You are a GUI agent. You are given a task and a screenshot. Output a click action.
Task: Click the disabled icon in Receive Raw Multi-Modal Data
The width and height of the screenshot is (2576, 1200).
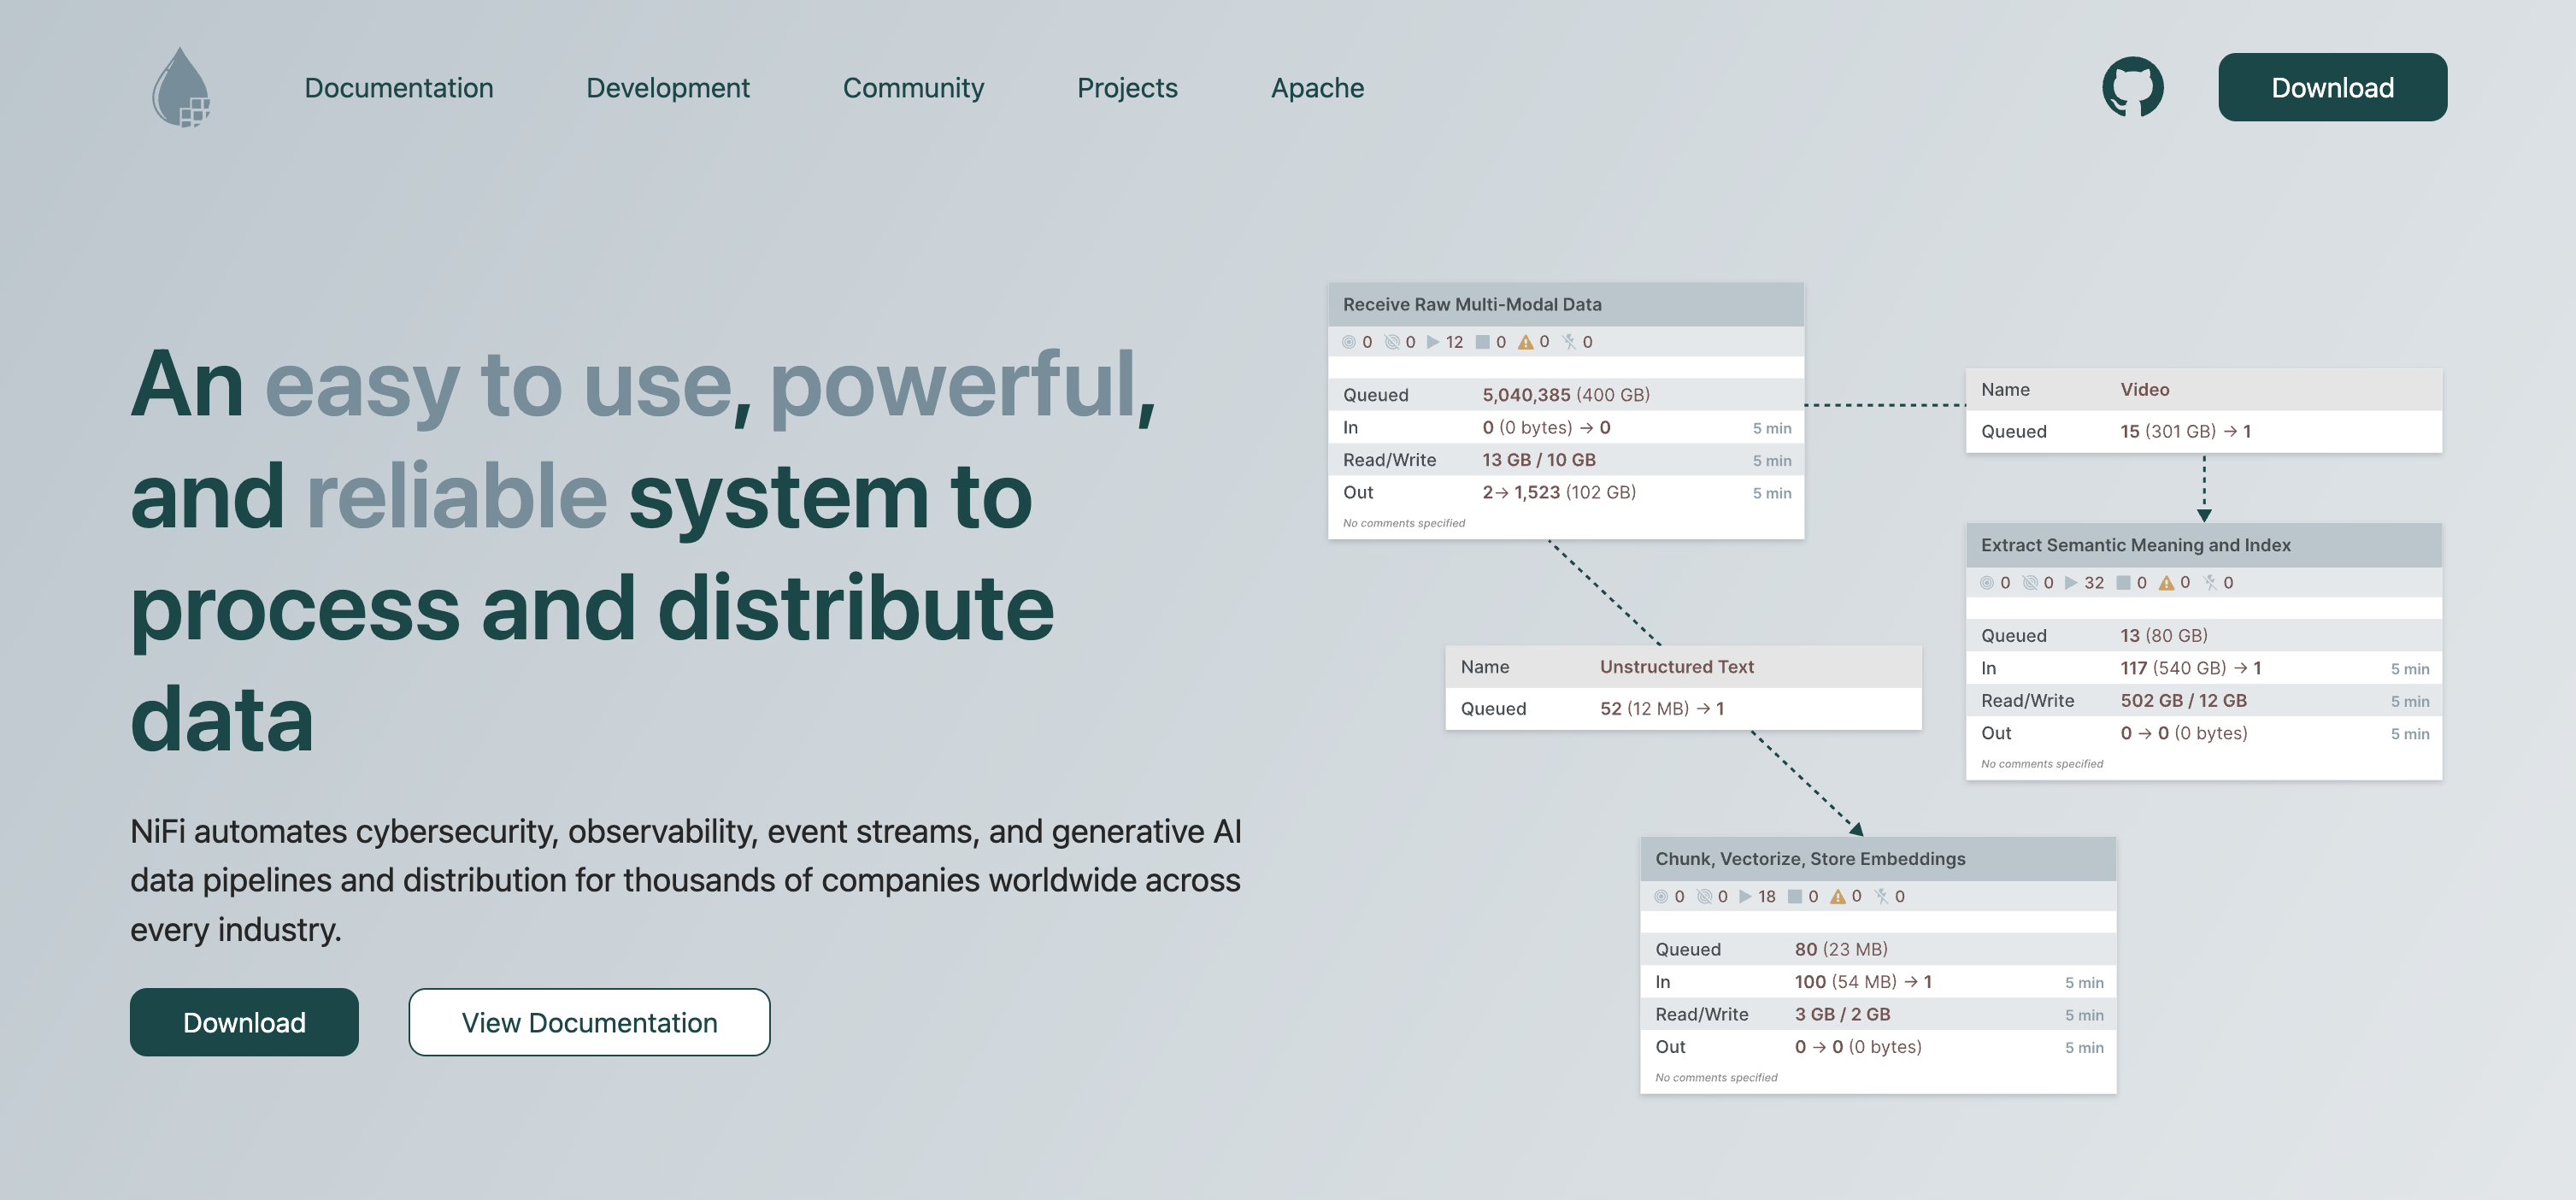pyautogui.click(x=1569, y=342)
